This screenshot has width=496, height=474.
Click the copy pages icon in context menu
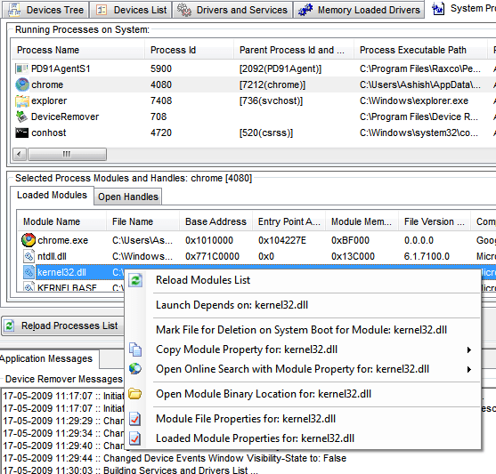[x=135, y=349]
